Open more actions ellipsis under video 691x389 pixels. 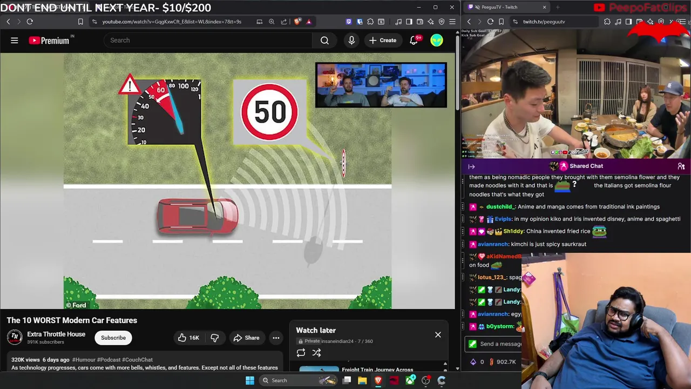276,338
